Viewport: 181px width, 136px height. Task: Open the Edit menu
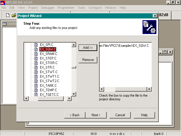click(12, 8)
